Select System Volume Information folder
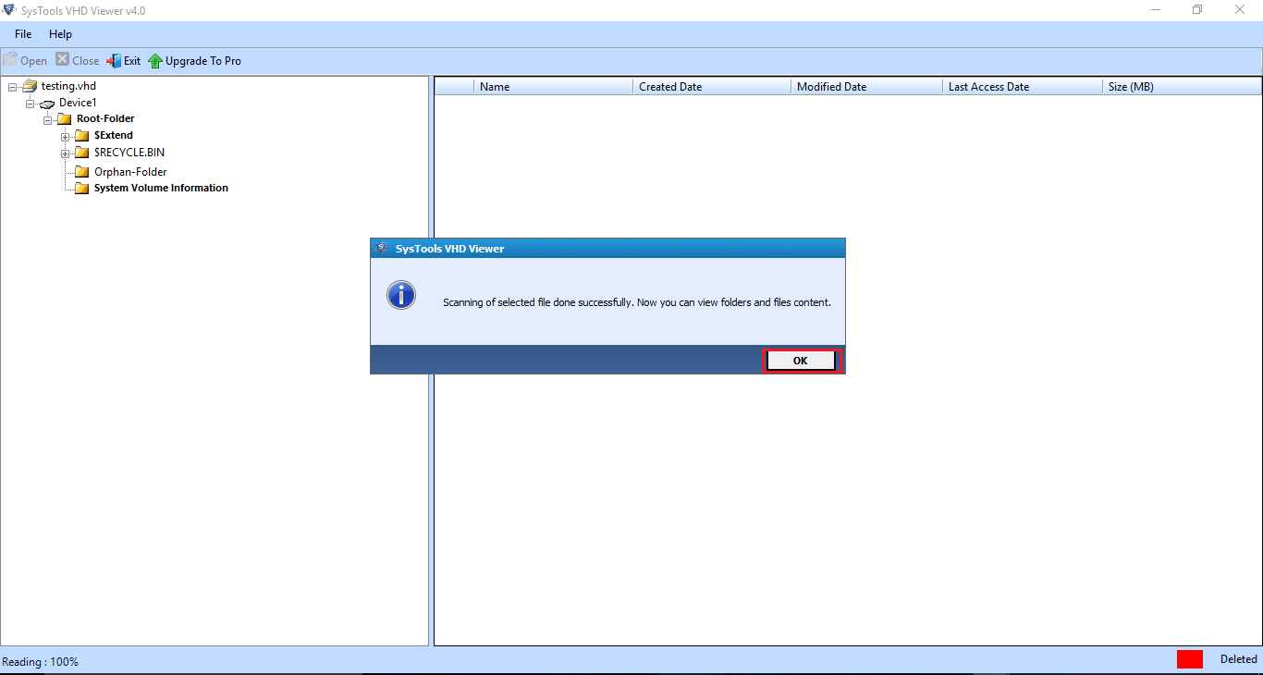This screenshot has width=1263, height=675. click(161, 188)
